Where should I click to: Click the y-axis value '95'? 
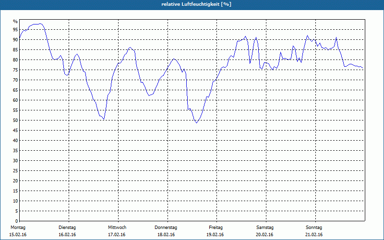pyautogui.click(x=15, y=30)
